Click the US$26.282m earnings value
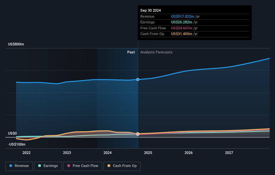This screenshot has width=275, height=175. tap(182, 22)
